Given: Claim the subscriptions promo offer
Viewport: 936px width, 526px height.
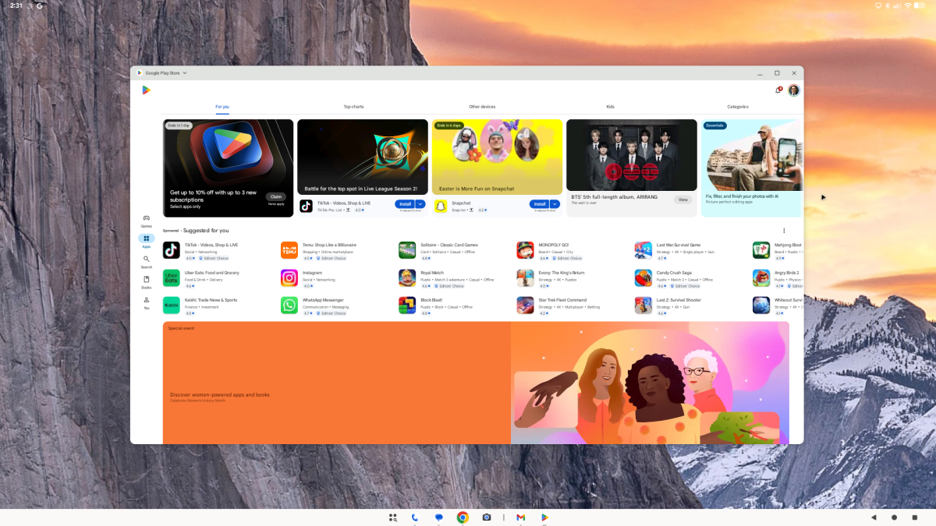Looking at the screenshot, I should point(275,196).
